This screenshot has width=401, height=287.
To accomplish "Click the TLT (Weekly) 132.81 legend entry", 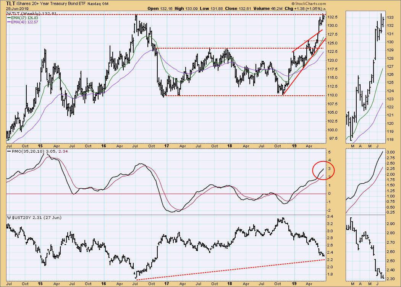I will (32, 13).
